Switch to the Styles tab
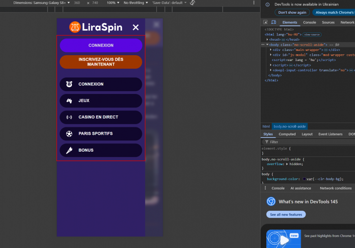355x248 pixels. [268, 134]
